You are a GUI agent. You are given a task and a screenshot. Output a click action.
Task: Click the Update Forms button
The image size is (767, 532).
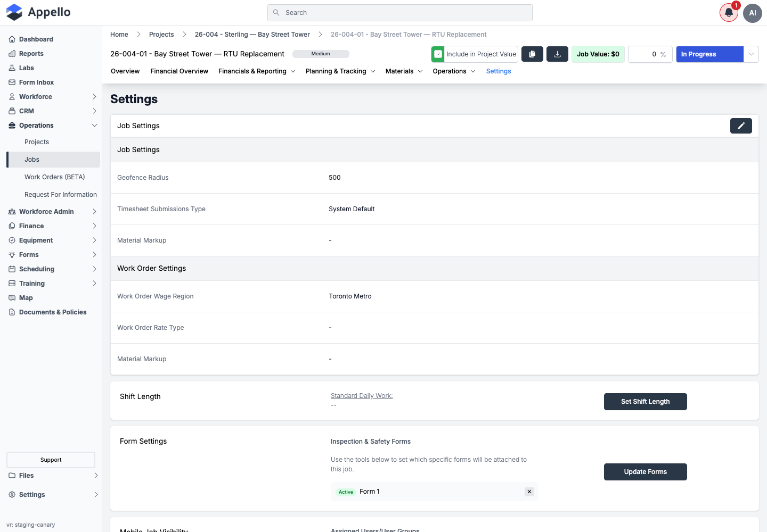point(646,472)
